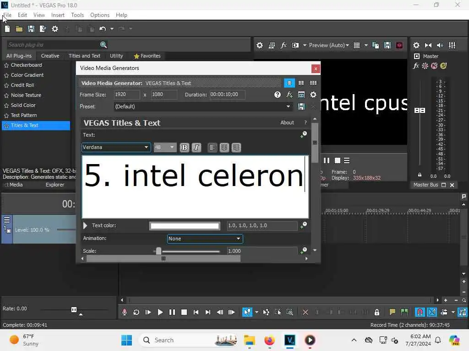Screen dimensions: 469x351
Task: Click About in VEGAS Titles & Text
Action: [287, 122]
